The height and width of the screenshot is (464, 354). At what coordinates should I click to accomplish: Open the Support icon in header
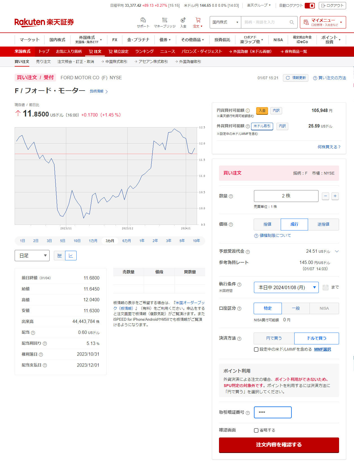[x=143, y=20]
